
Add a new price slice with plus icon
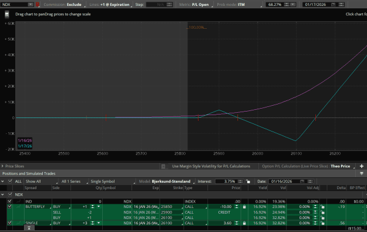point(362,166)
